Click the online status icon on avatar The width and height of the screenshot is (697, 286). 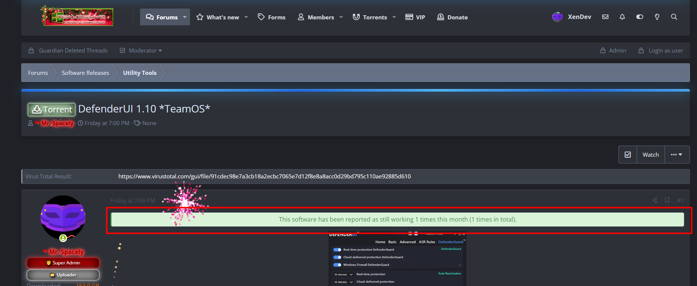[63, 238]
